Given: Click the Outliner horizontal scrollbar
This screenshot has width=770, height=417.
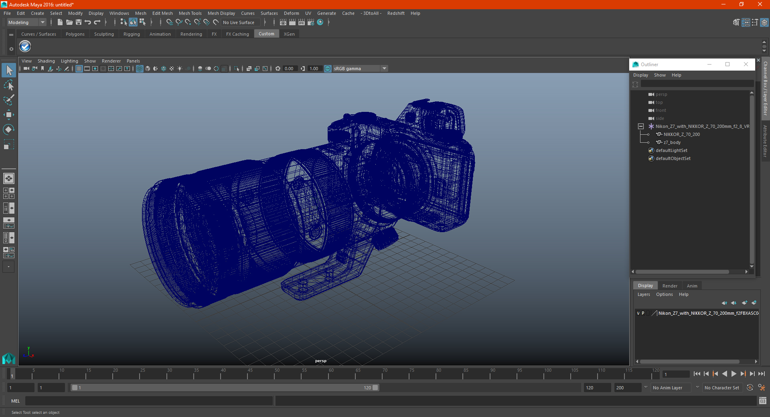Looking at the screenshot, I should click(x=682, y=272).
